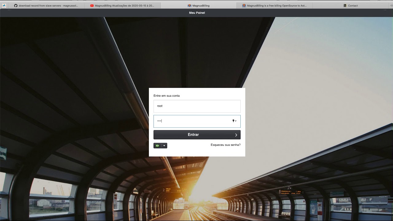Open the 'Esqueceu sua senha?' link

pyautogui.click(x=226, y=145)
